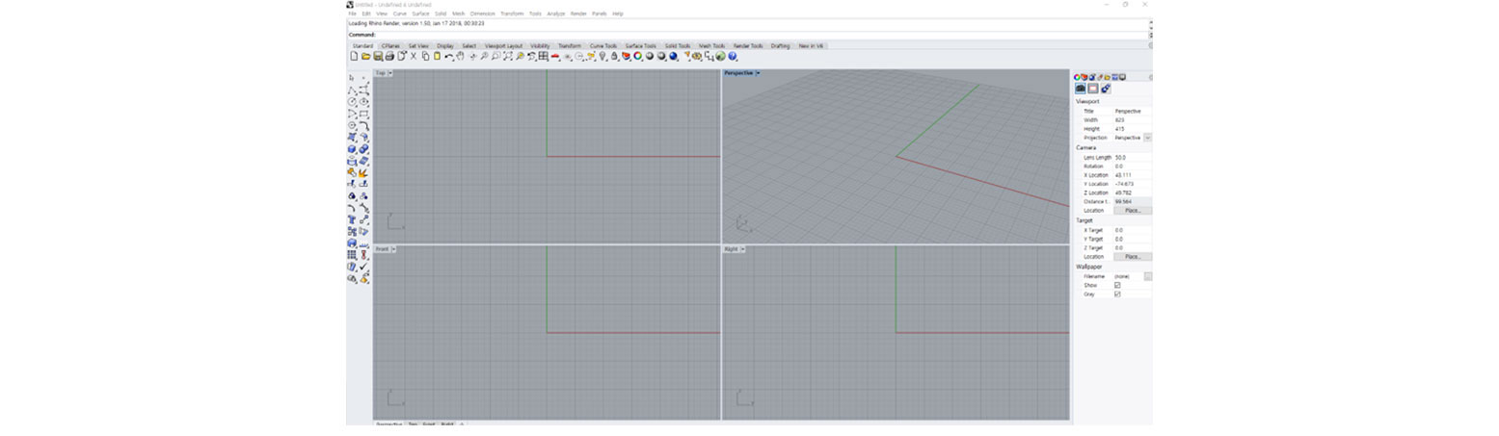Toggle the Show wallpaper checkbox
Screen dimensions: 1499x436
click(x=1117, y=285)
